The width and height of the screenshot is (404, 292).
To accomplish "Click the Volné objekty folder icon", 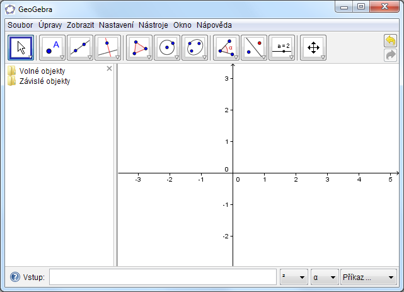I will (x=11, y=71).
